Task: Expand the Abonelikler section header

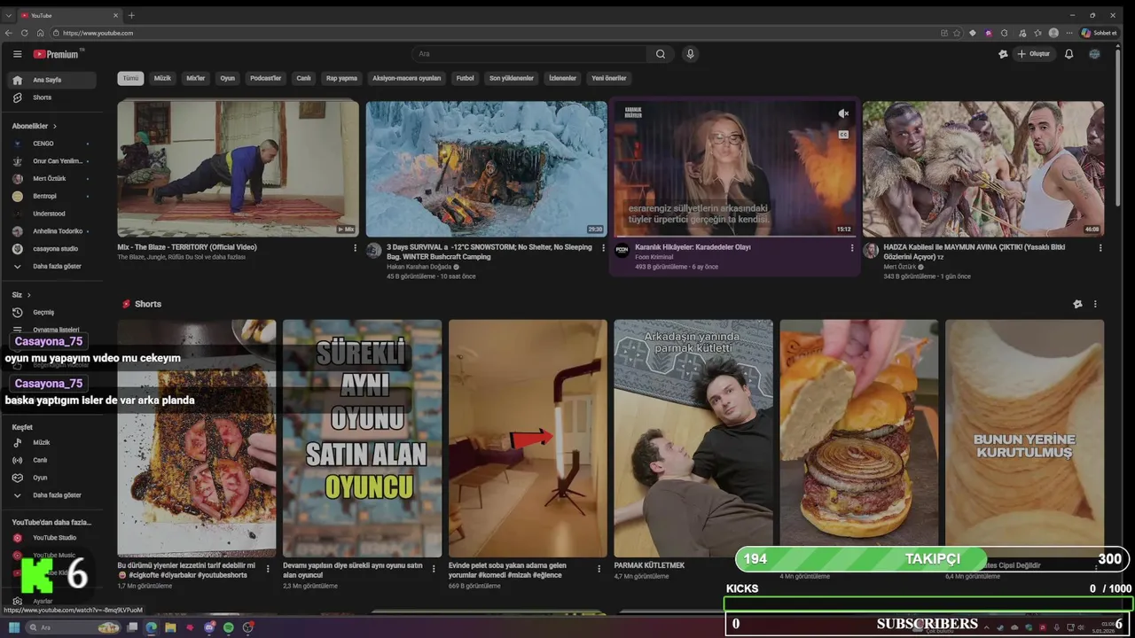Action: tap(34, 126)
